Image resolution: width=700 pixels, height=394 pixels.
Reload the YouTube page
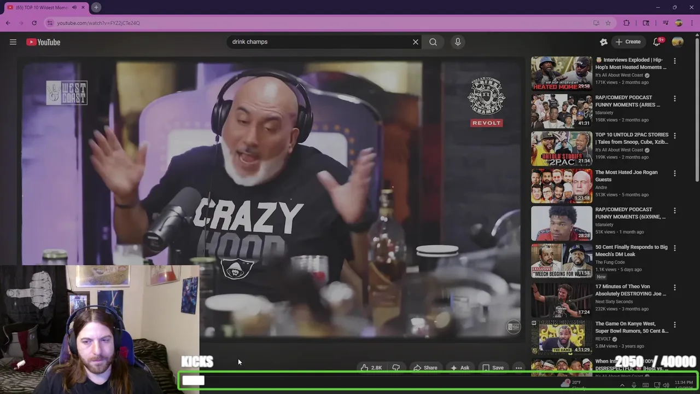pos(34,23)
